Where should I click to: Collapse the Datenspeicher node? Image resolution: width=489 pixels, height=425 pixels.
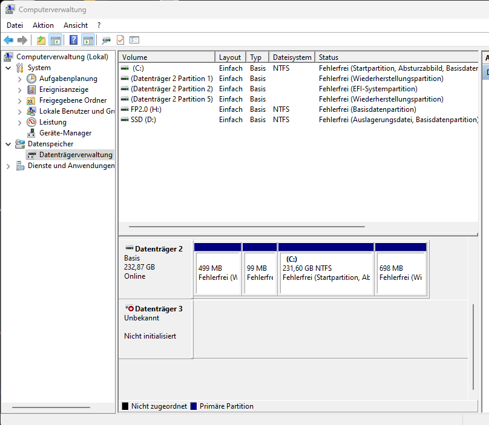(8, 144)
